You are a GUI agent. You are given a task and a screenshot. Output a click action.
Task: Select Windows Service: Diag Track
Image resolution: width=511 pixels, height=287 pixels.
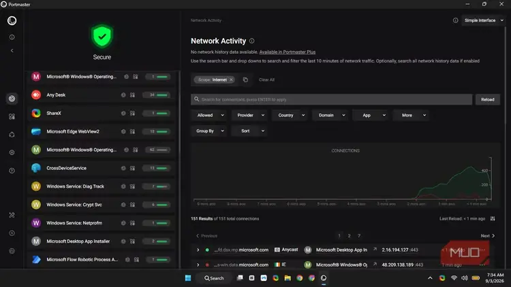coord(102,186)
